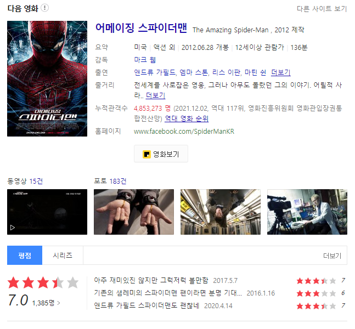Click the 12세이상 관람가 rating text

point(260,48)
